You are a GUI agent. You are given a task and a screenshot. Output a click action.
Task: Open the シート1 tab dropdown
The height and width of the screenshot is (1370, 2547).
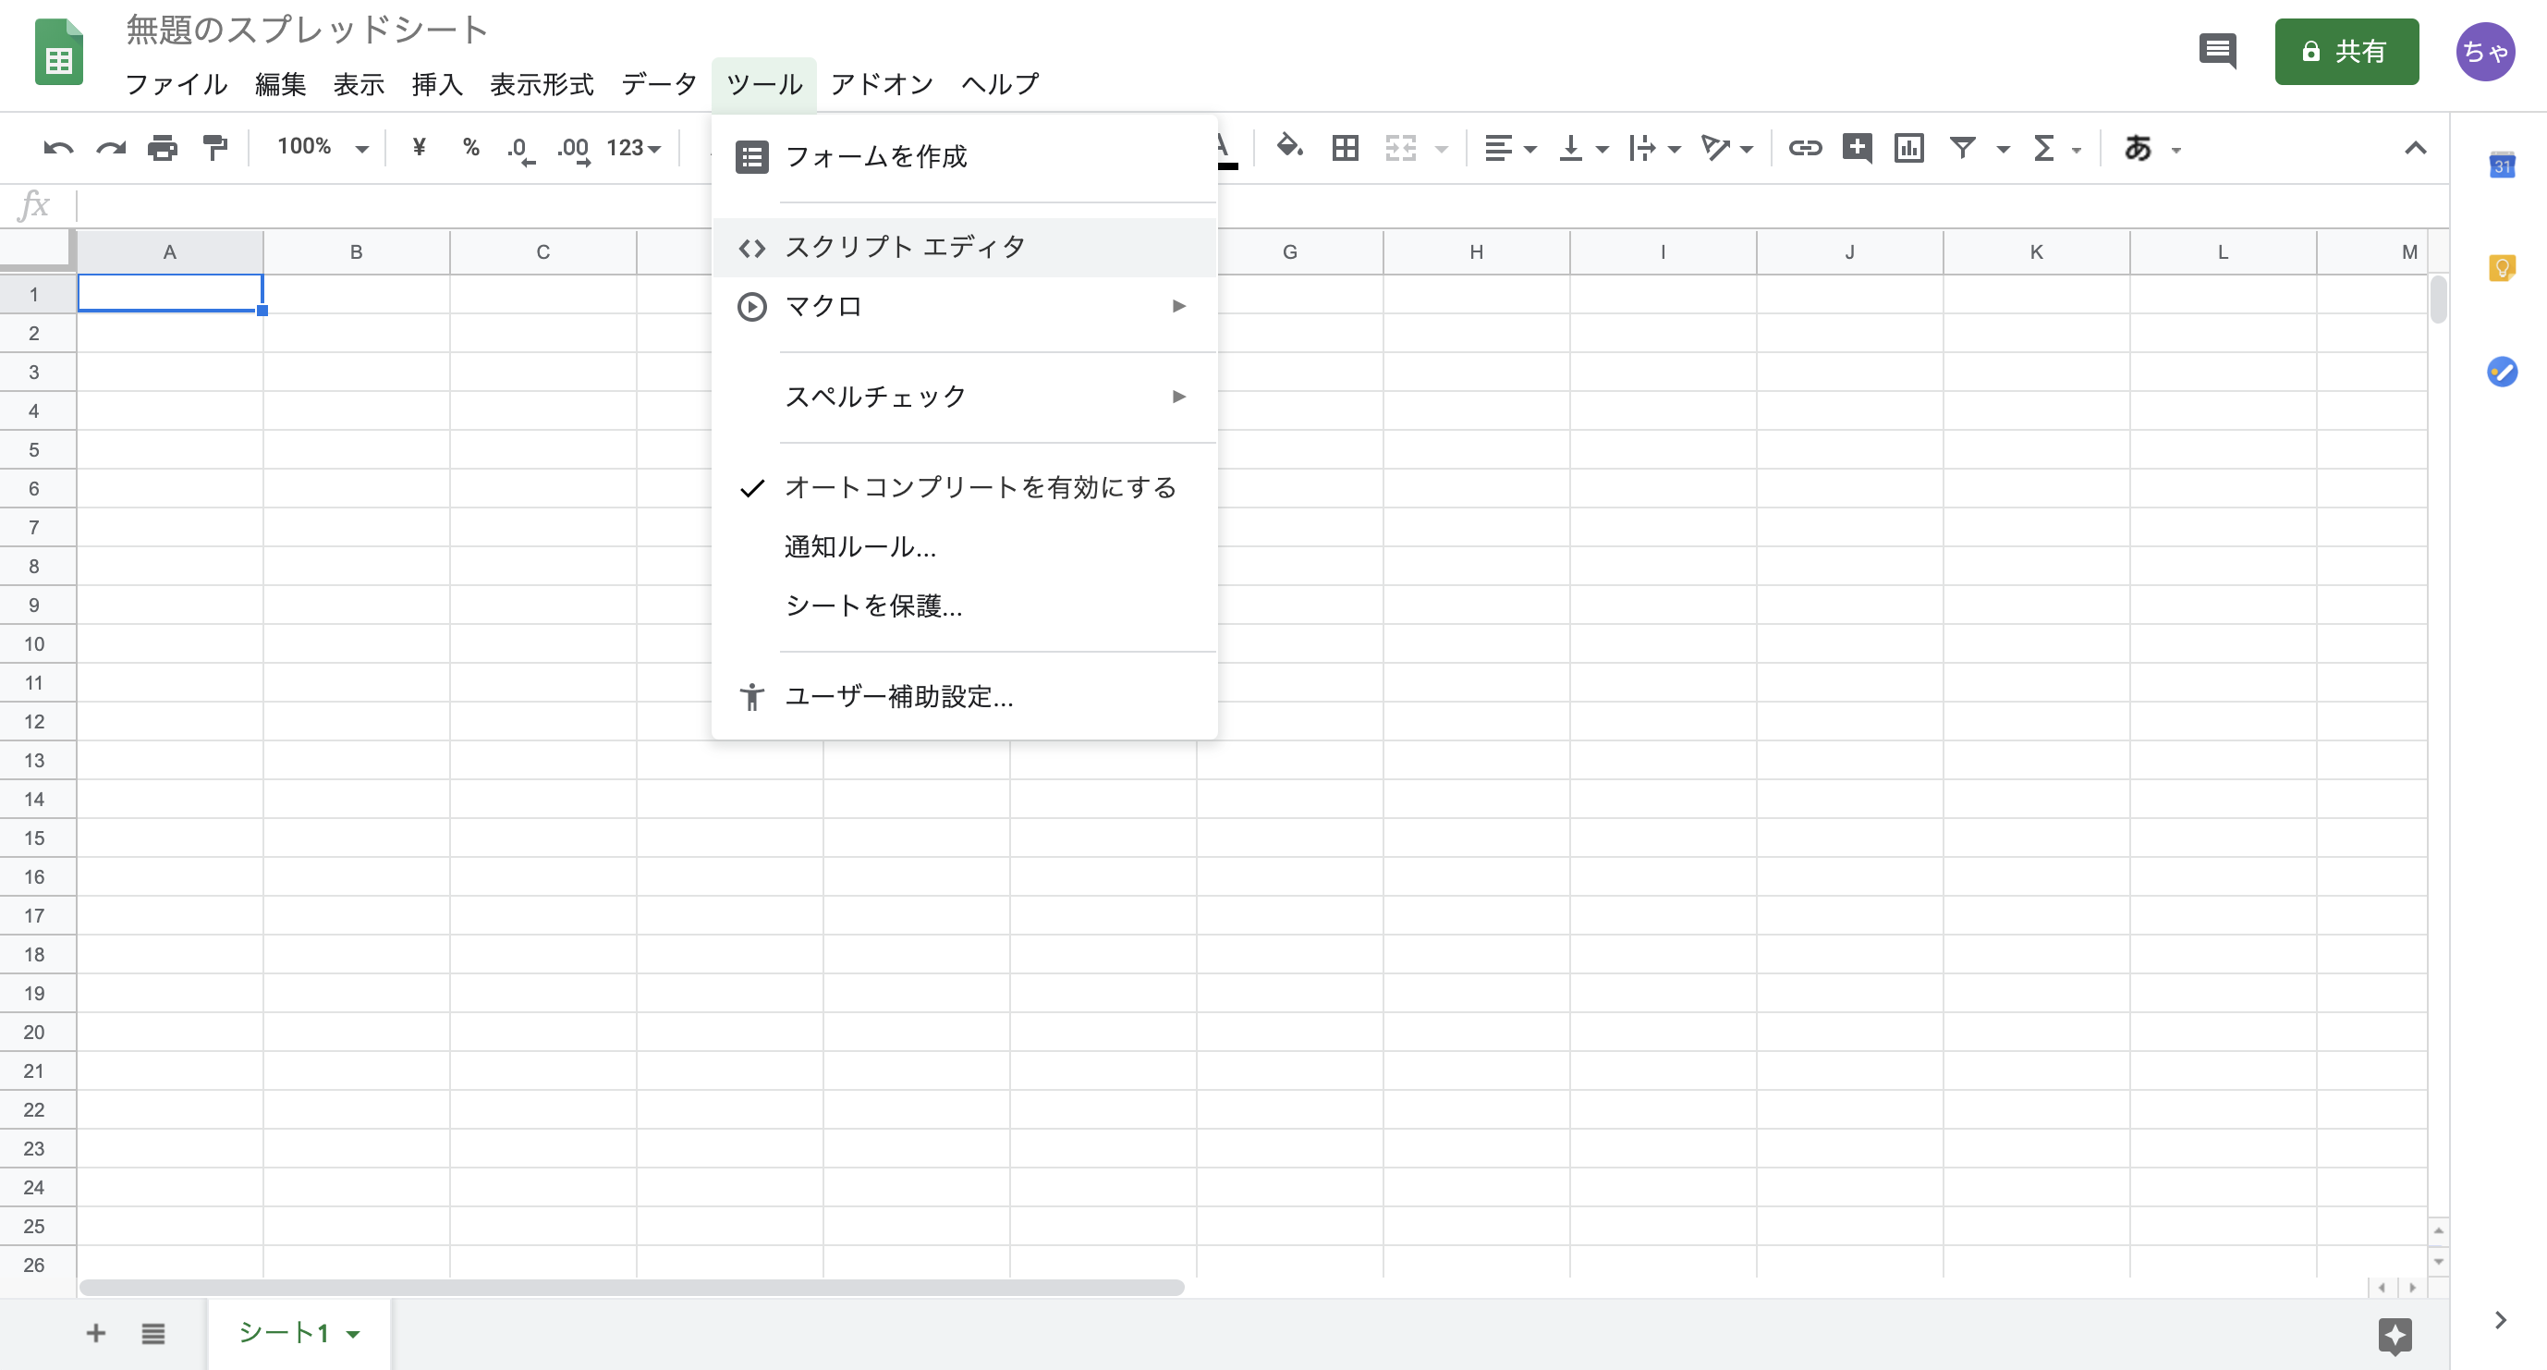(x=353, y=1332)
